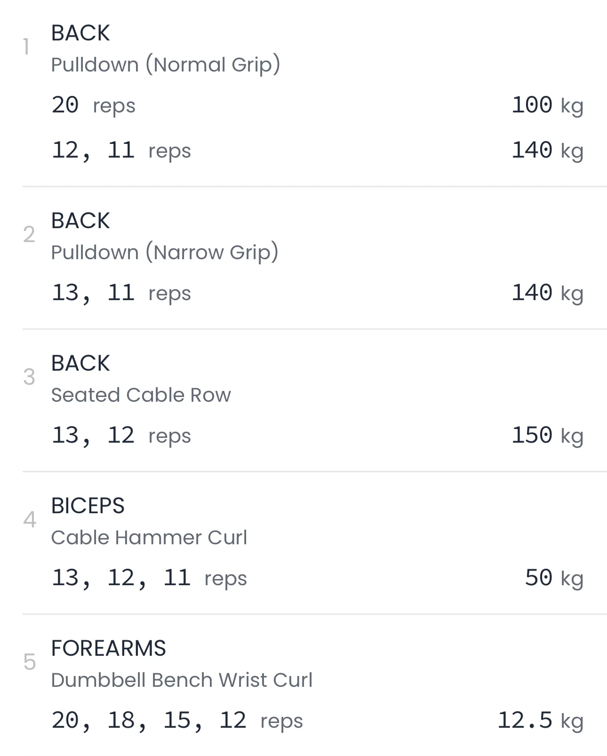Image resolution: width=607 pixels, height=756 pixels.
Task: Click the FOREARMS muscle group heading
Action: [108, 648]
